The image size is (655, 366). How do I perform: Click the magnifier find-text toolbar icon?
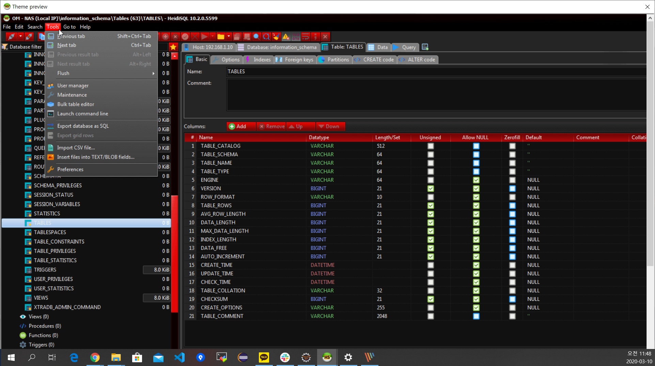(x=256, y=36)
